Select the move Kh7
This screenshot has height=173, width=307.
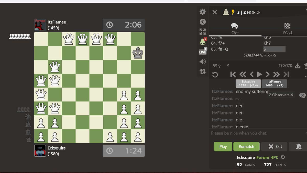[x=267, y=43]
